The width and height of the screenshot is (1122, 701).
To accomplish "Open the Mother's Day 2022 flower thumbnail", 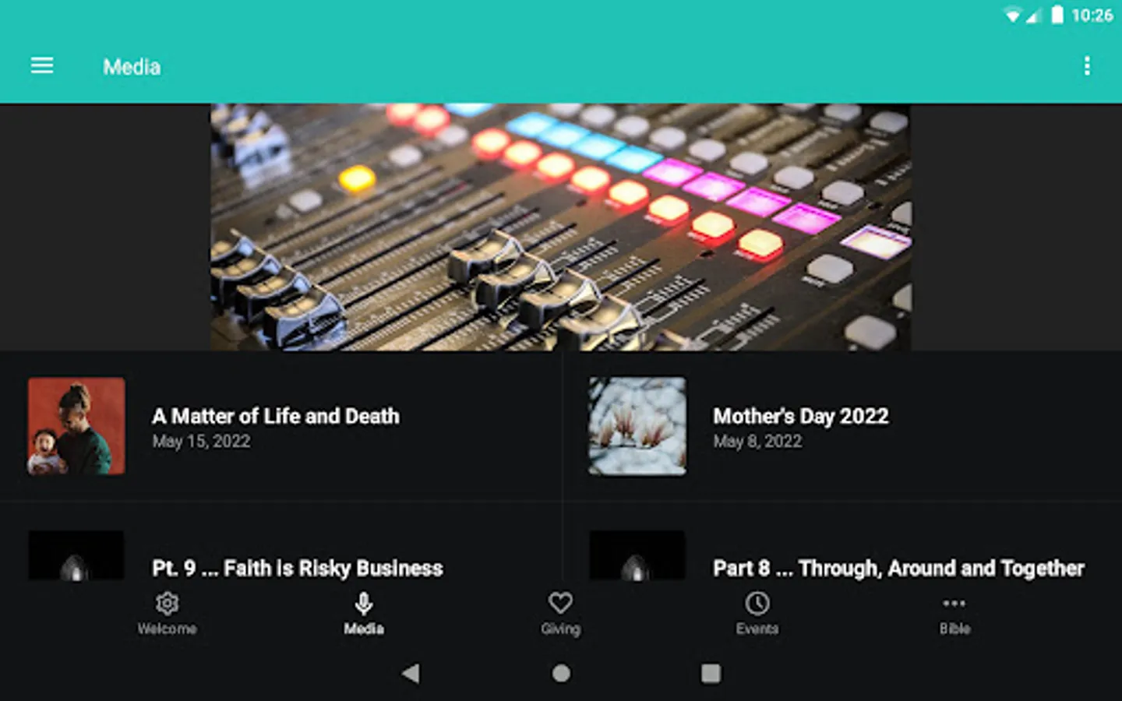I will coord(637,426).
